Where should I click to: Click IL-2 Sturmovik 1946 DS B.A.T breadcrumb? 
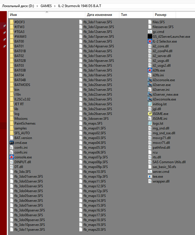click(x=79, y=6)
